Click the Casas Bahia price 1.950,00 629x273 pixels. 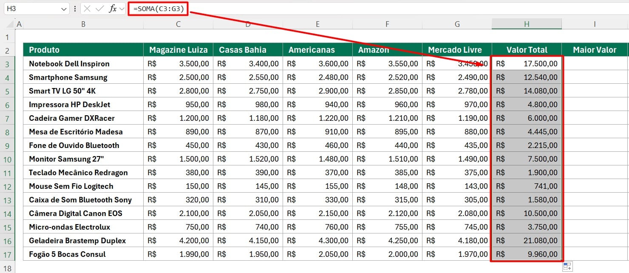[248, 254]
